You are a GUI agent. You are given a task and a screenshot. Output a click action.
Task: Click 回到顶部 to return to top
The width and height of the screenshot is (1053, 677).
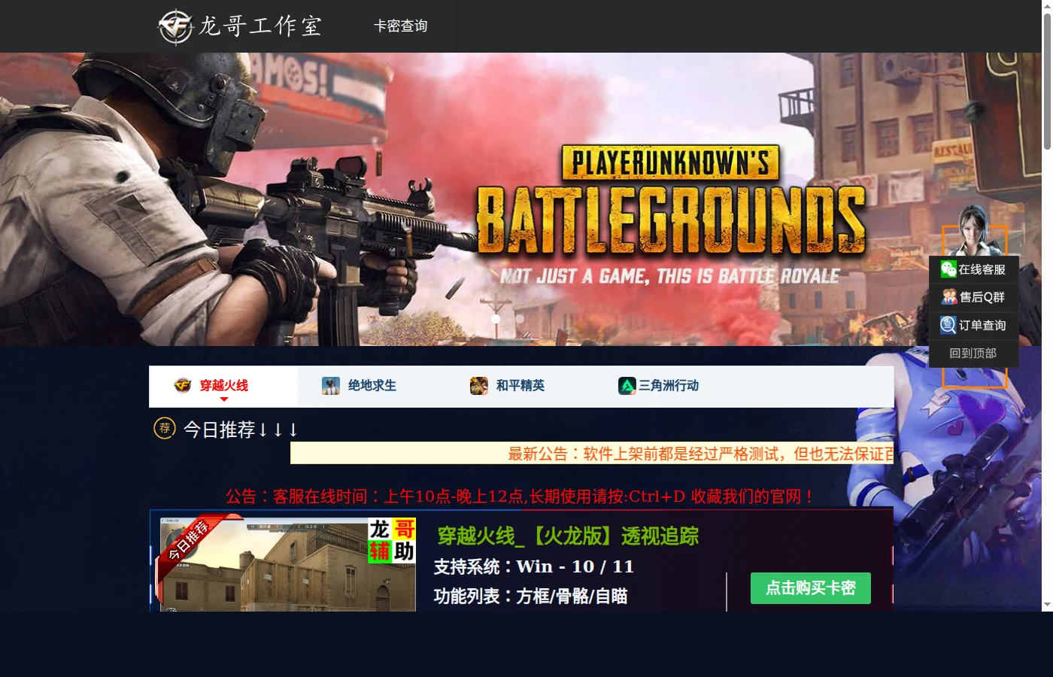pos(973,353)
